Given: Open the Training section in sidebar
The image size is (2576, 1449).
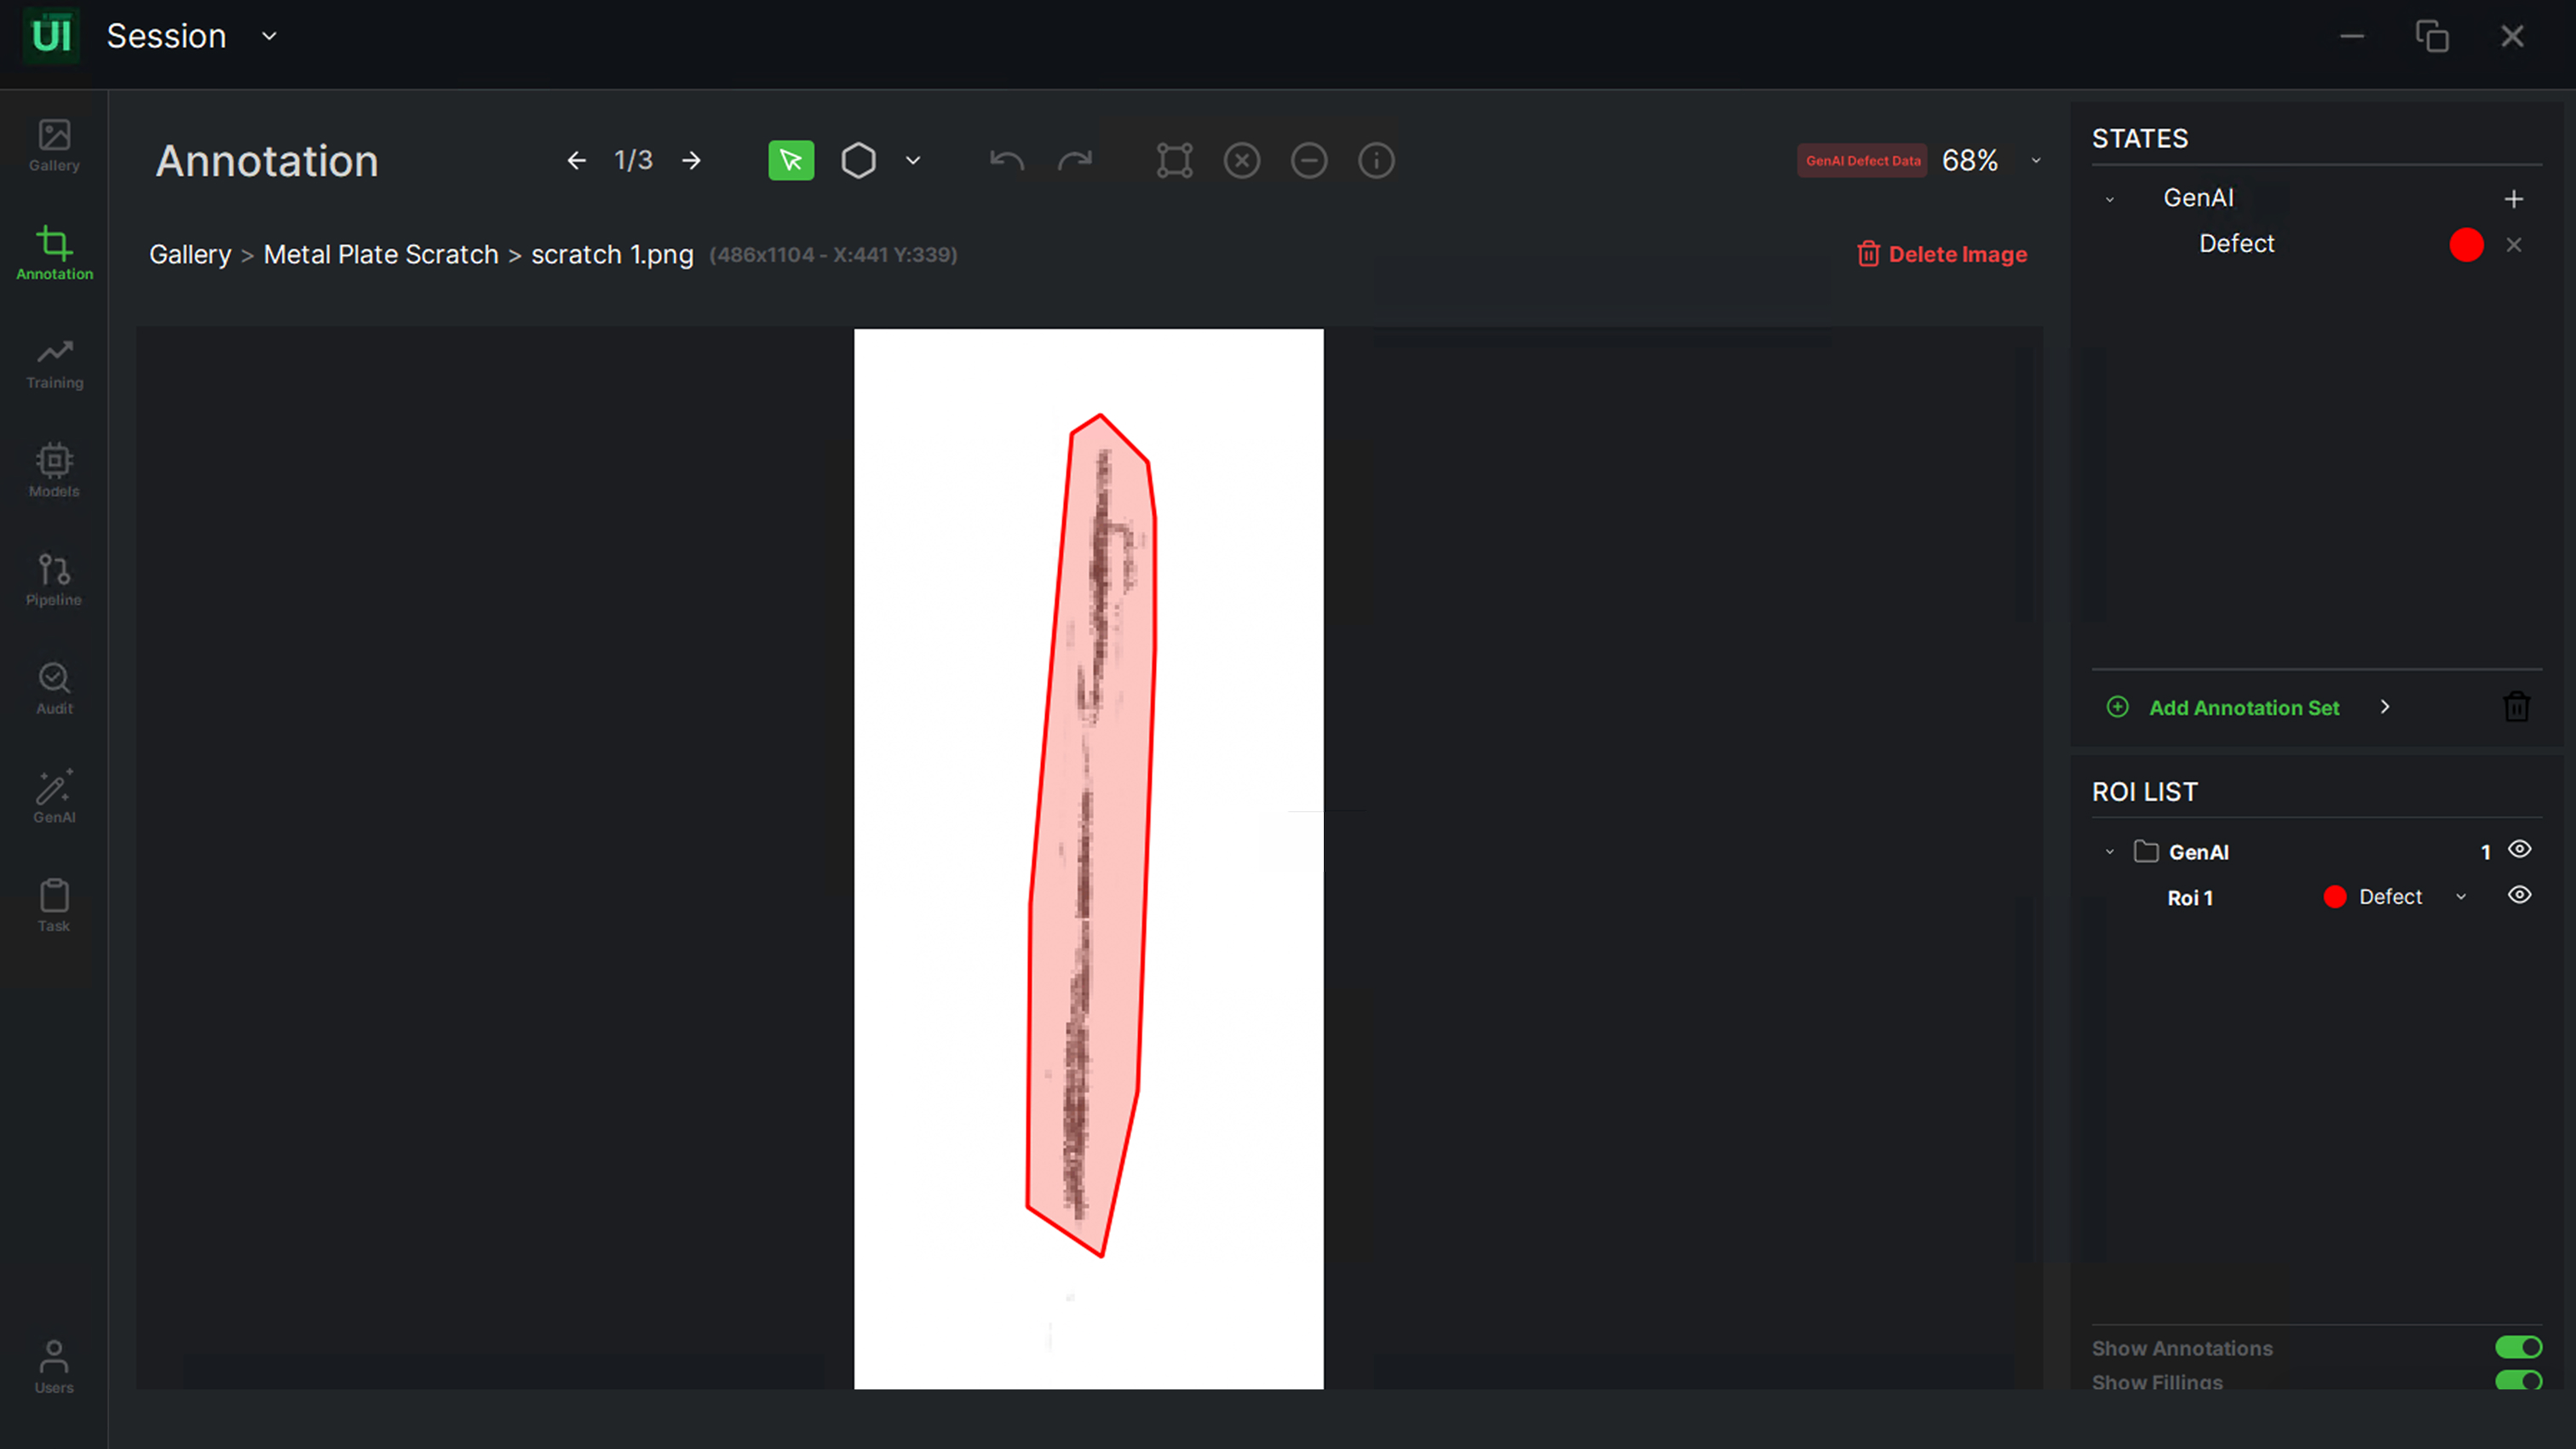Looking at the screenshot, I should coord(54,364).
